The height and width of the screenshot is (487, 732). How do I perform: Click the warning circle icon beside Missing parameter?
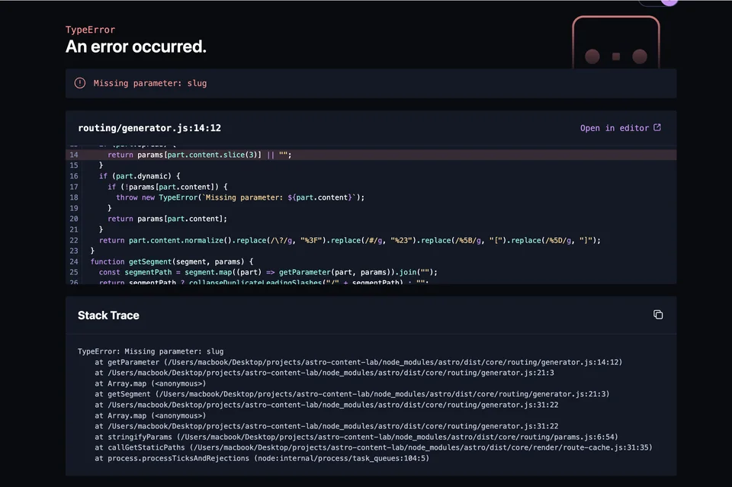(x=80, y=83)
